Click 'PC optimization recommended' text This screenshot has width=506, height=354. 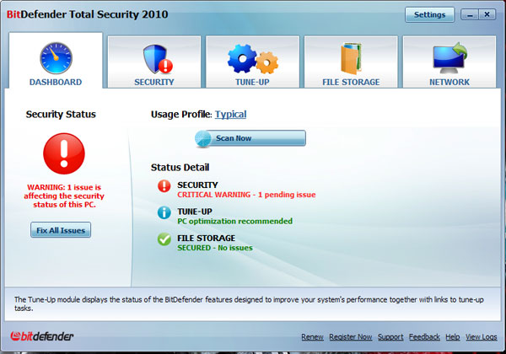(x=235, y=221)
